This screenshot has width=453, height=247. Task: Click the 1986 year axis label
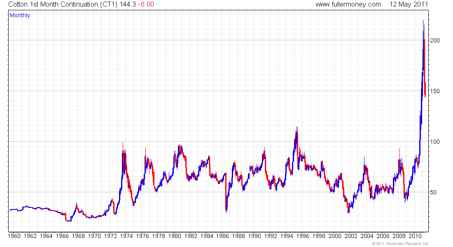click(x=222, y=236)
